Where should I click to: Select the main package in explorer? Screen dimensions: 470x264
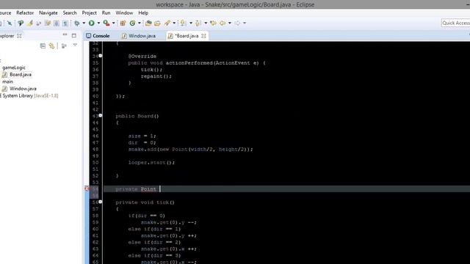7,81
